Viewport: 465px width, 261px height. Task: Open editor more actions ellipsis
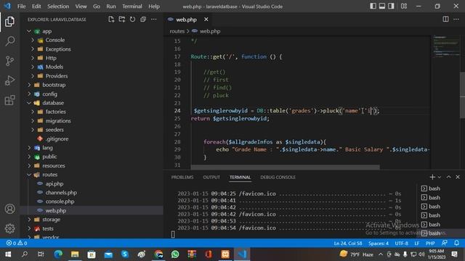pyautogui.click(x=456, y=20)
